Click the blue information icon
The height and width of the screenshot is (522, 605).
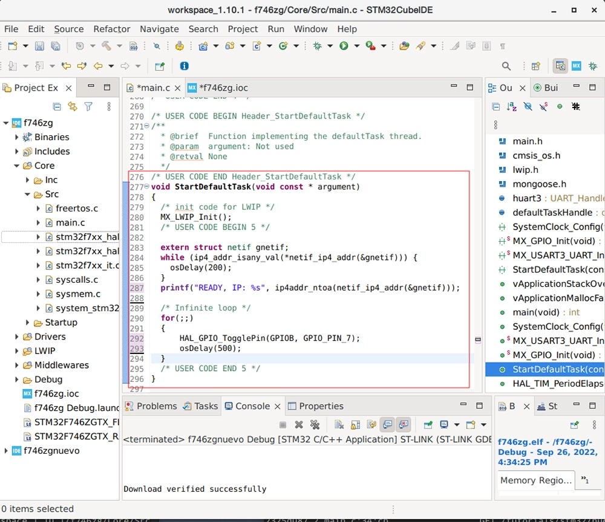point(184,66)
